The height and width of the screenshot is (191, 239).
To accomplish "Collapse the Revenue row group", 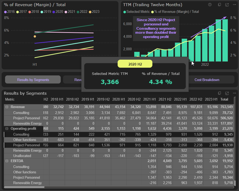I will coord(7,107).
